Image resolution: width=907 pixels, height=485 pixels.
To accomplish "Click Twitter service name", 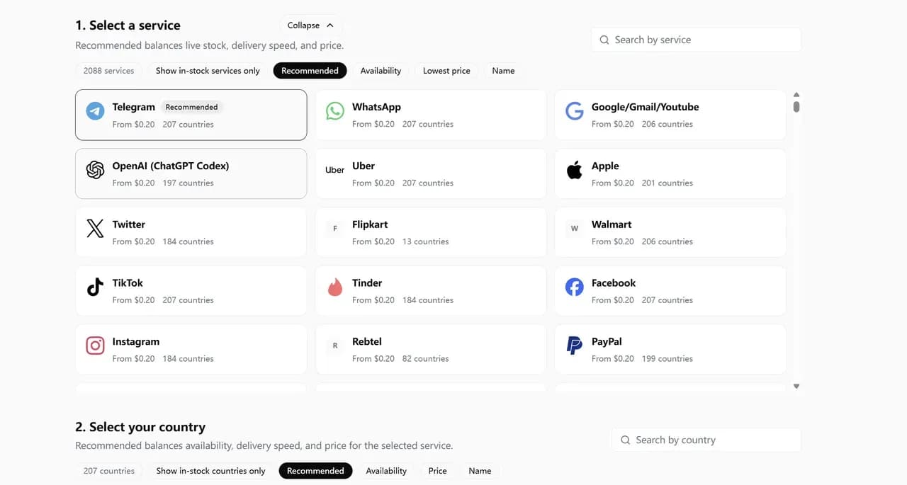I will coord(128,224).
